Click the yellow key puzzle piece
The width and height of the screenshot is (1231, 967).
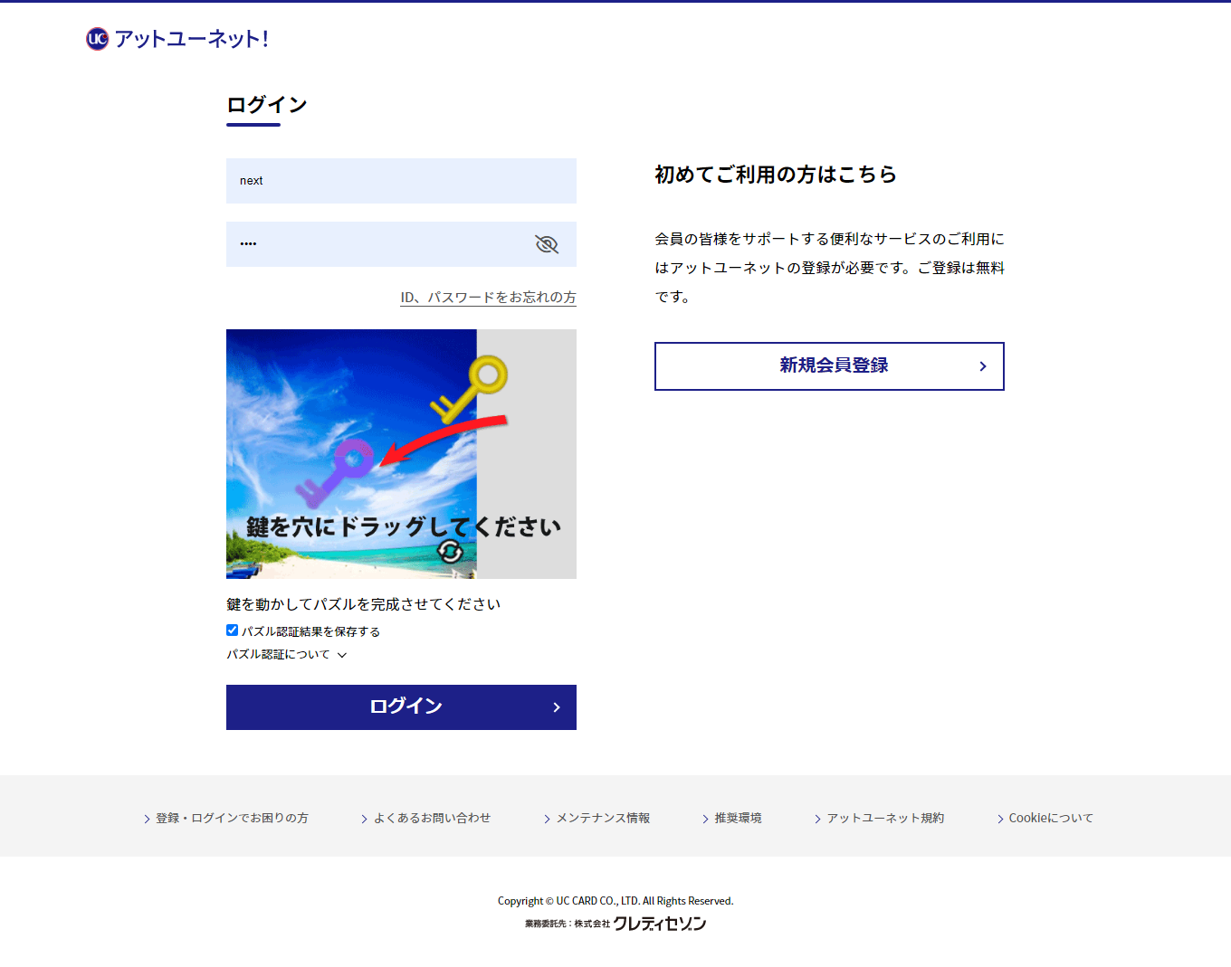[x=472, y=389]
